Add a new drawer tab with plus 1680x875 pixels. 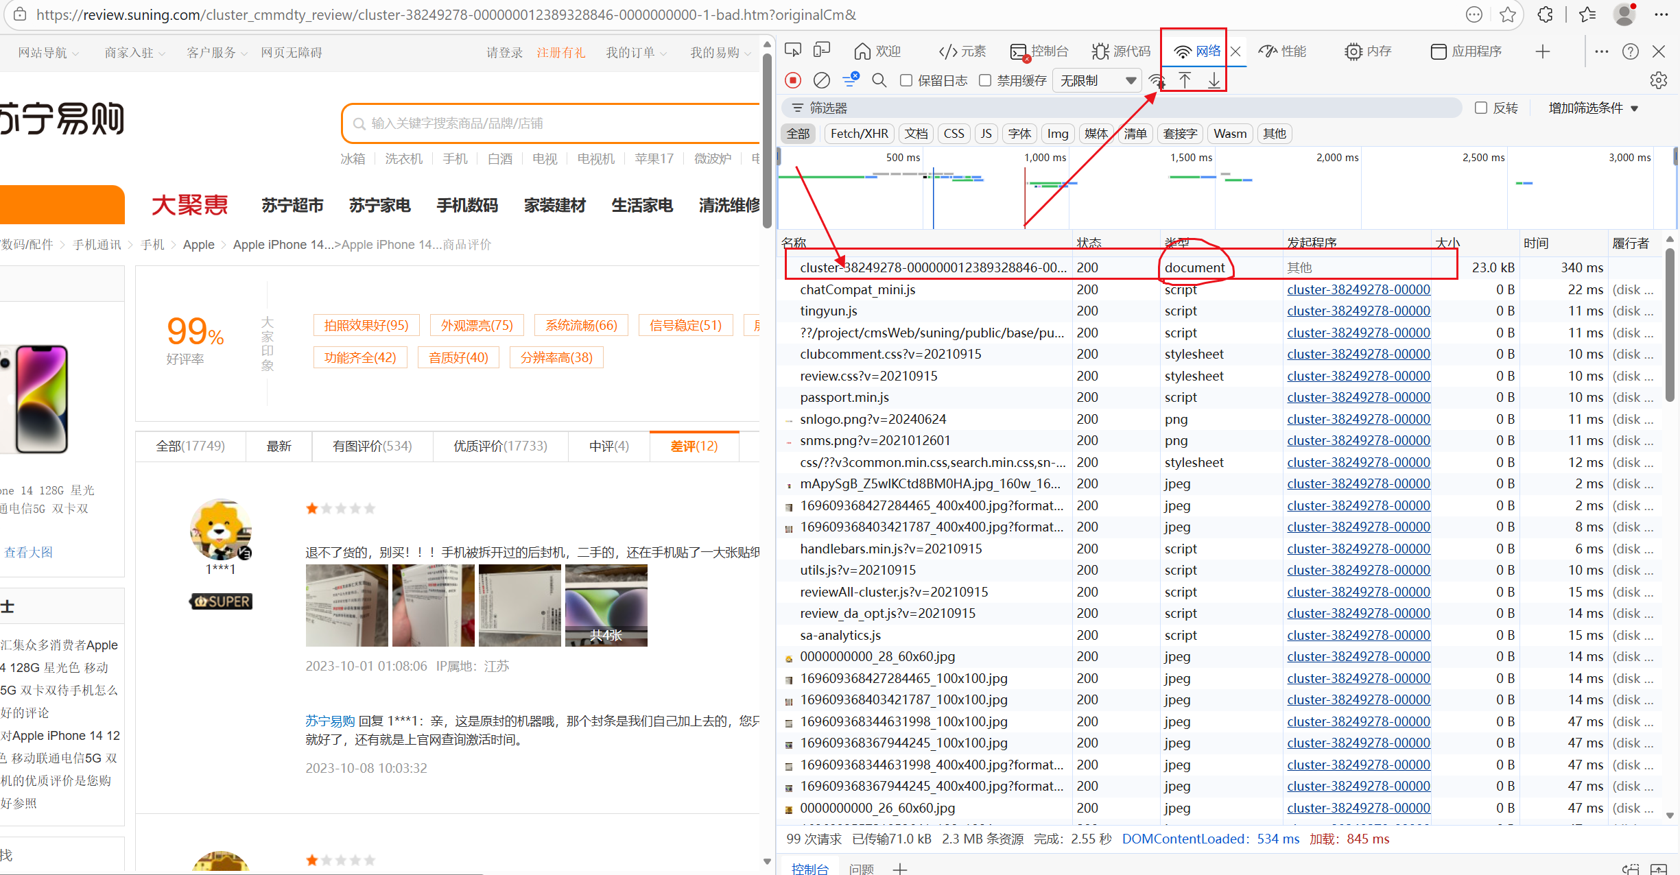coord(900,869)
